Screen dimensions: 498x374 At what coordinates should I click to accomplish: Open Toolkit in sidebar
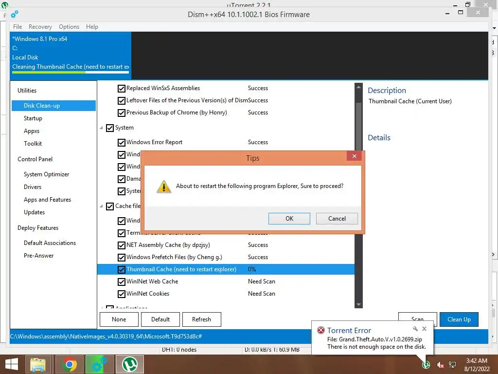[x=33, y=144]
